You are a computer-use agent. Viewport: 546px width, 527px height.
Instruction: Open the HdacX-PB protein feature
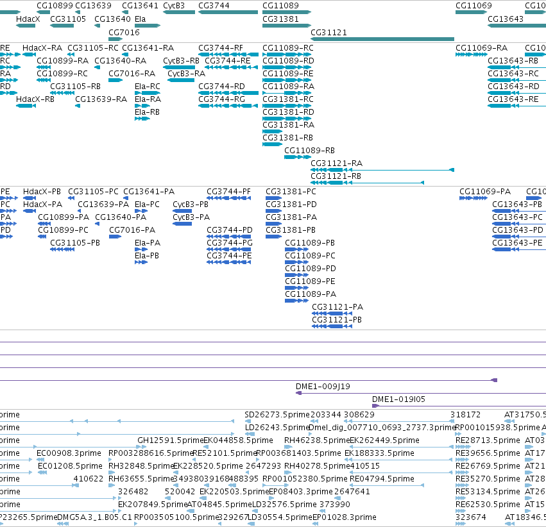click(x=30, y=198)
